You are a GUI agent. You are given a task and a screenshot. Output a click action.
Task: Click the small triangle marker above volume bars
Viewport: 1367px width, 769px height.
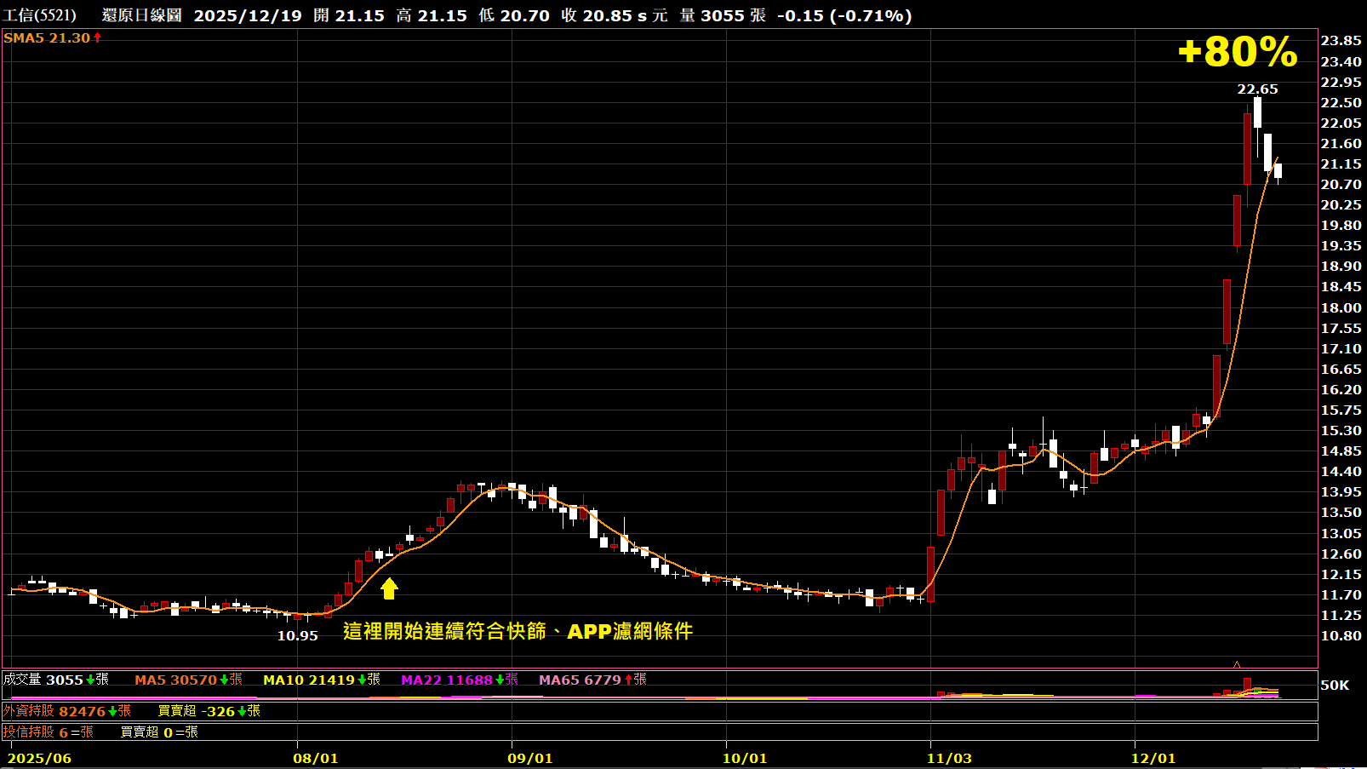[1237, 664]
